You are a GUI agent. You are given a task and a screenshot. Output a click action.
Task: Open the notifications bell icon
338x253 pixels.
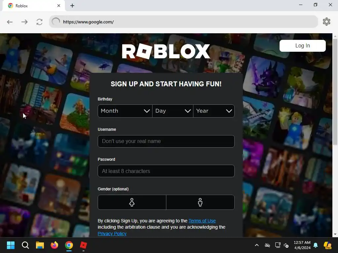(x=316, y=245)
